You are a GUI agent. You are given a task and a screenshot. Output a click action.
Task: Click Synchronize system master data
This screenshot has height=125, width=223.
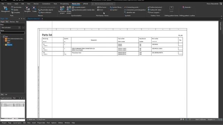(x=83, y=10)
